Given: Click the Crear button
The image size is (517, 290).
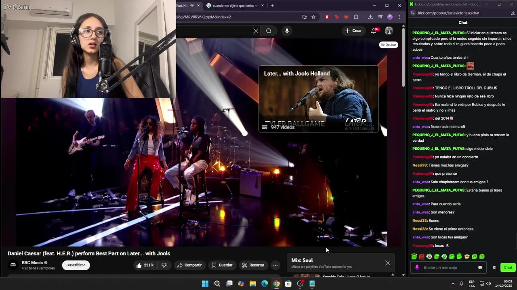Looking at the screenshot, I should (x=353, y=31).
